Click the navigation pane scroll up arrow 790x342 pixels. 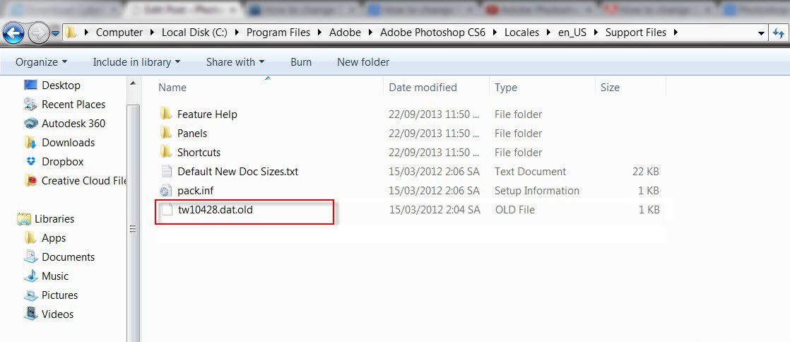[133, 83]
